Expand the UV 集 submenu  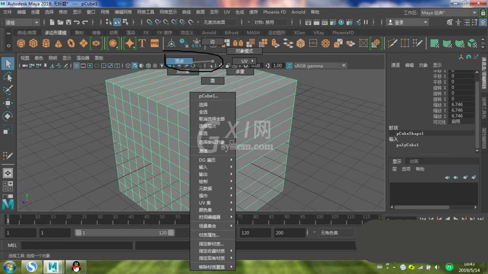(213, 203)
